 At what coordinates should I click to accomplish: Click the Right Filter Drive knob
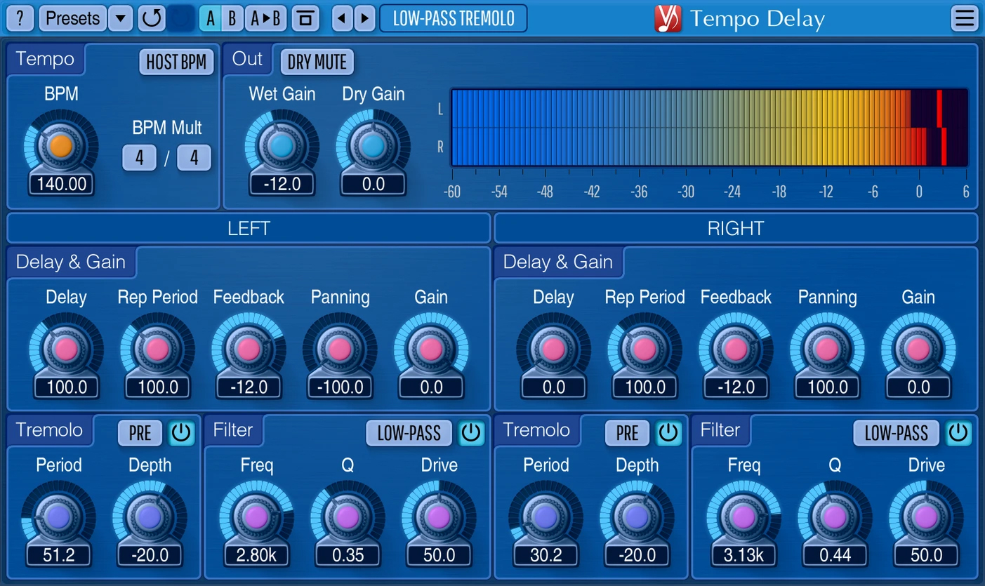pos(926,517)
